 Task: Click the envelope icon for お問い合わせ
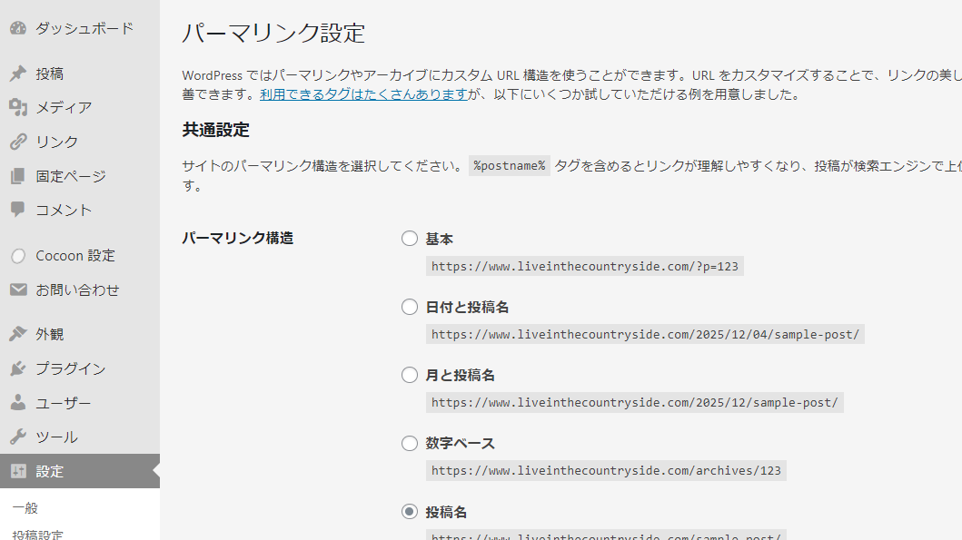point(18,290)
